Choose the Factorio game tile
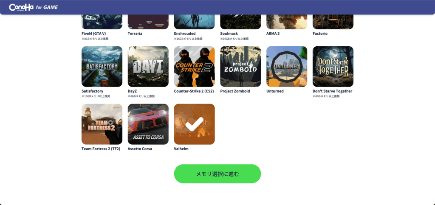Image resolution: width=435 pixels, height=205 pixels. tap(333, 22)
